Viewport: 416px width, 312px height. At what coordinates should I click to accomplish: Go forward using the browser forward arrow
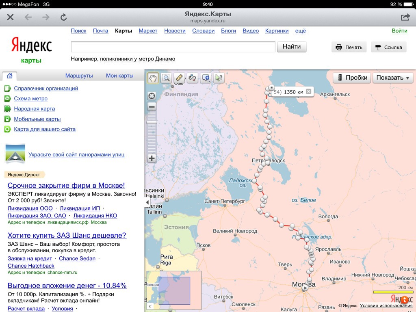tap(46, 17)
